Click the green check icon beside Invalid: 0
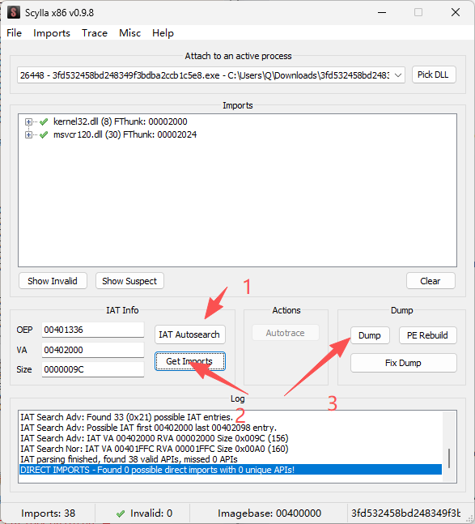 (121, 513)
